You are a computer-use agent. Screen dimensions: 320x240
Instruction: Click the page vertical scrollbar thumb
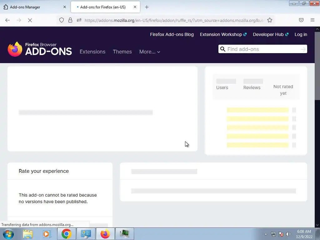click(x=317, y=66)
